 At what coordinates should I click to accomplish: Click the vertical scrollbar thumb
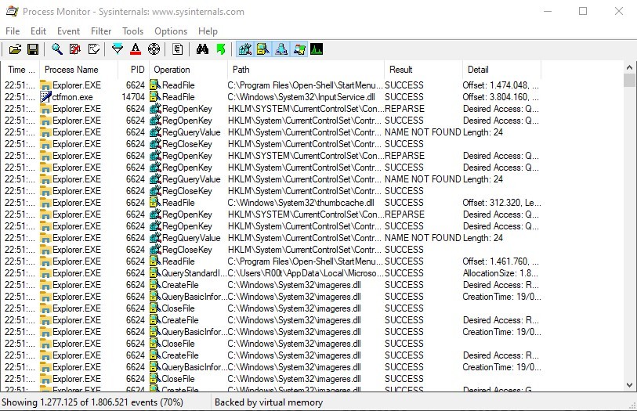(x=629, y=81)
